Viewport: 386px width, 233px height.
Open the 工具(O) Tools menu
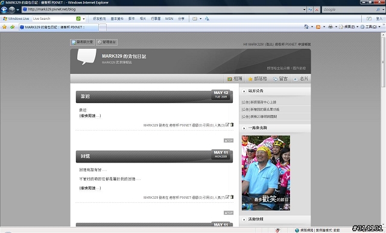[x=370, y=26]
